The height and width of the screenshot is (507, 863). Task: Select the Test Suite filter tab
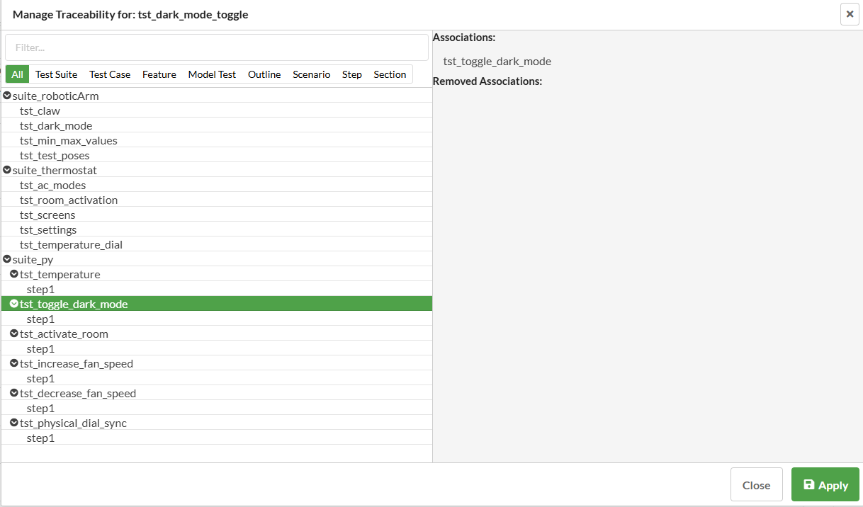(x=57, y=74)
